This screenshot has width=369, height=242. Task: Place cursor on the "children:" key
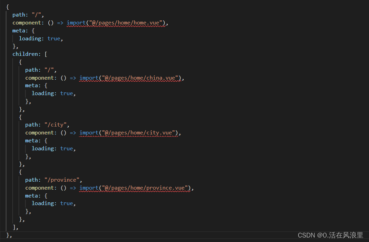coord(27,54)
